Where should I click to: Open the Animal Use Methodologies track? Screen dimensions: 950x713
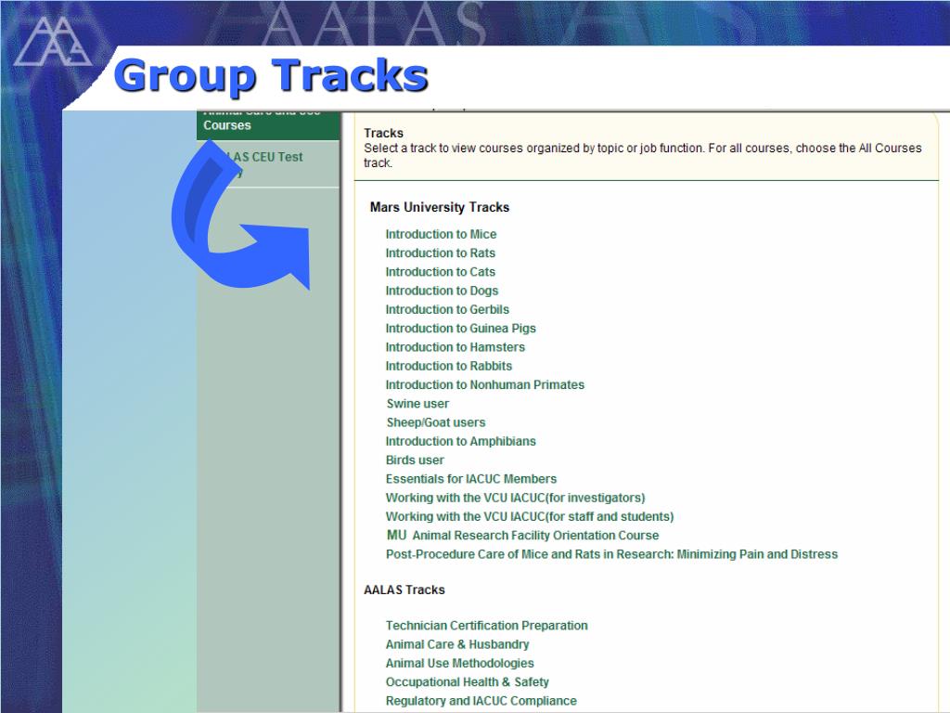459,663
